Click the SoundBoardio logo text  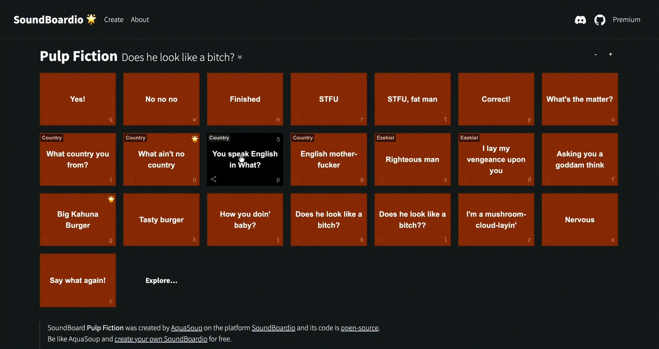[48, 19]
